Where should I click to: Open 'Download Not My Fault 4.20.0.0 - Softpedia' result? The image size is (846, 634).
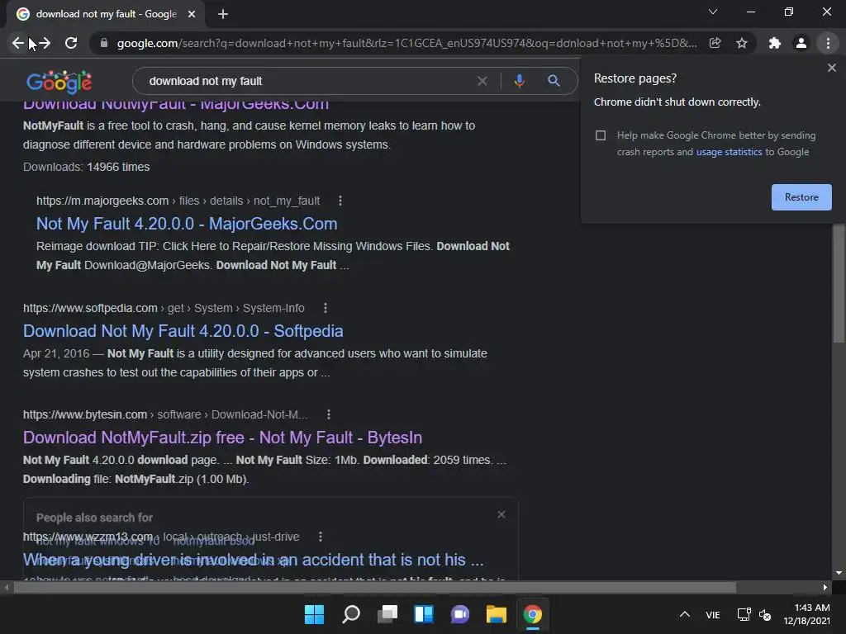tap(183, 331)
